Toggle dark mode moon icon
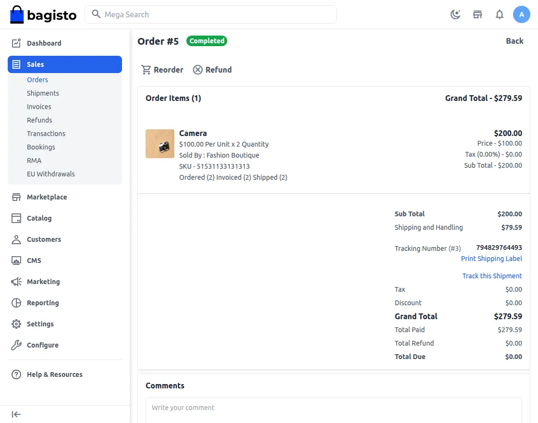This screenshot has height=423, width=538. point(455,14)
